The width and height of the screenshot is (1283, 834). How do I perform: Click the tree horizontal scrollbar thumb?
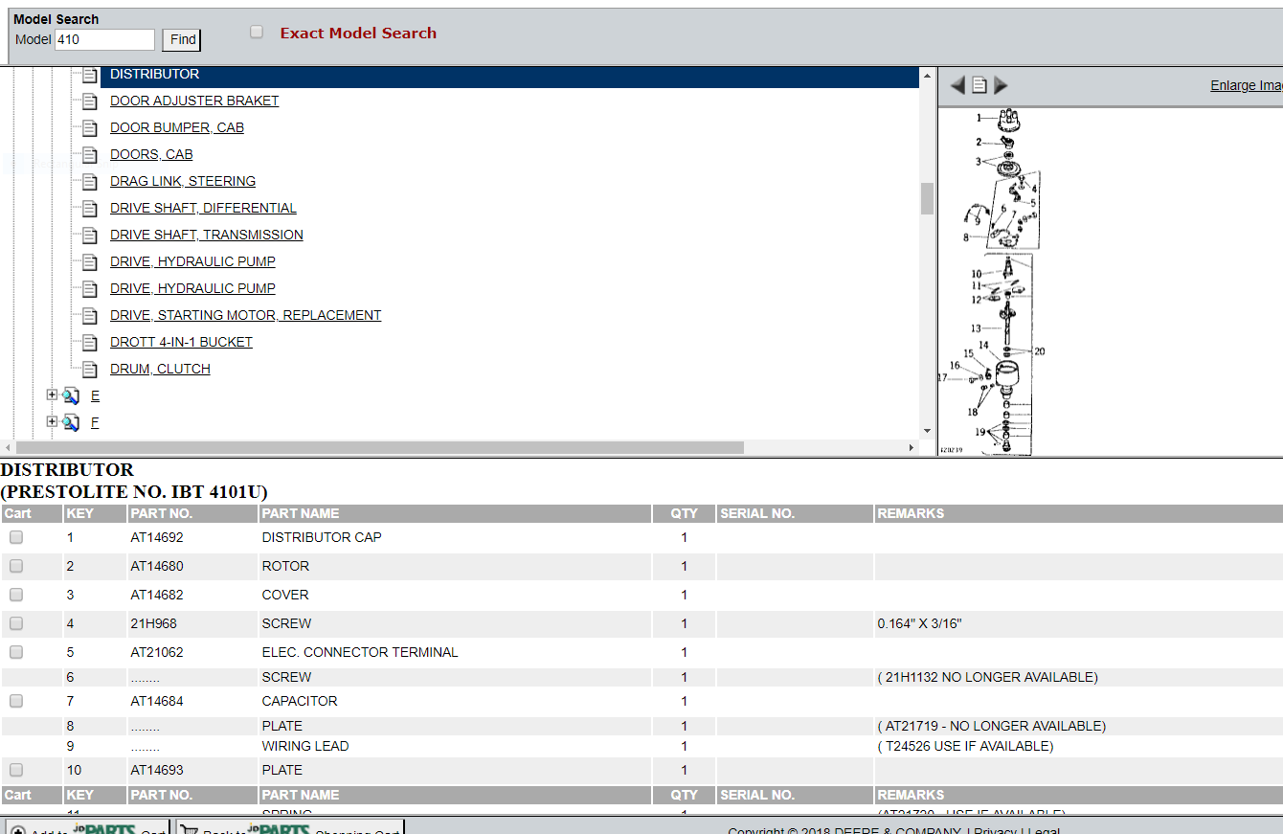pos(380,447)
